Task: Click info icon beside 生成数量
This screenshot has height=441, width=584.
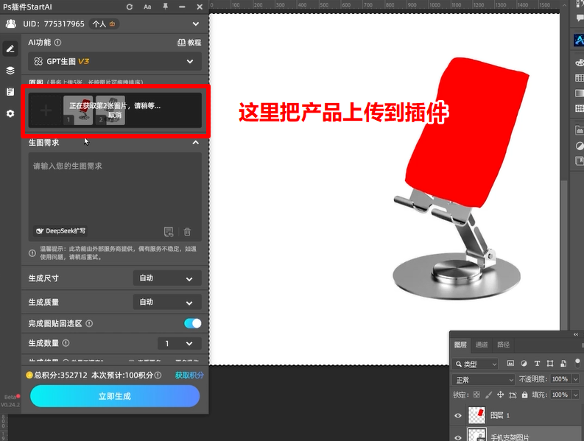Action: [x=66, y=343]
